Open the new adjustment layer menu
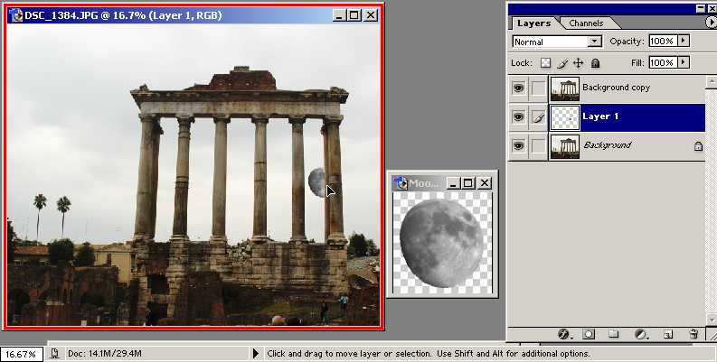Screen dimensions: 717x362 640,334
